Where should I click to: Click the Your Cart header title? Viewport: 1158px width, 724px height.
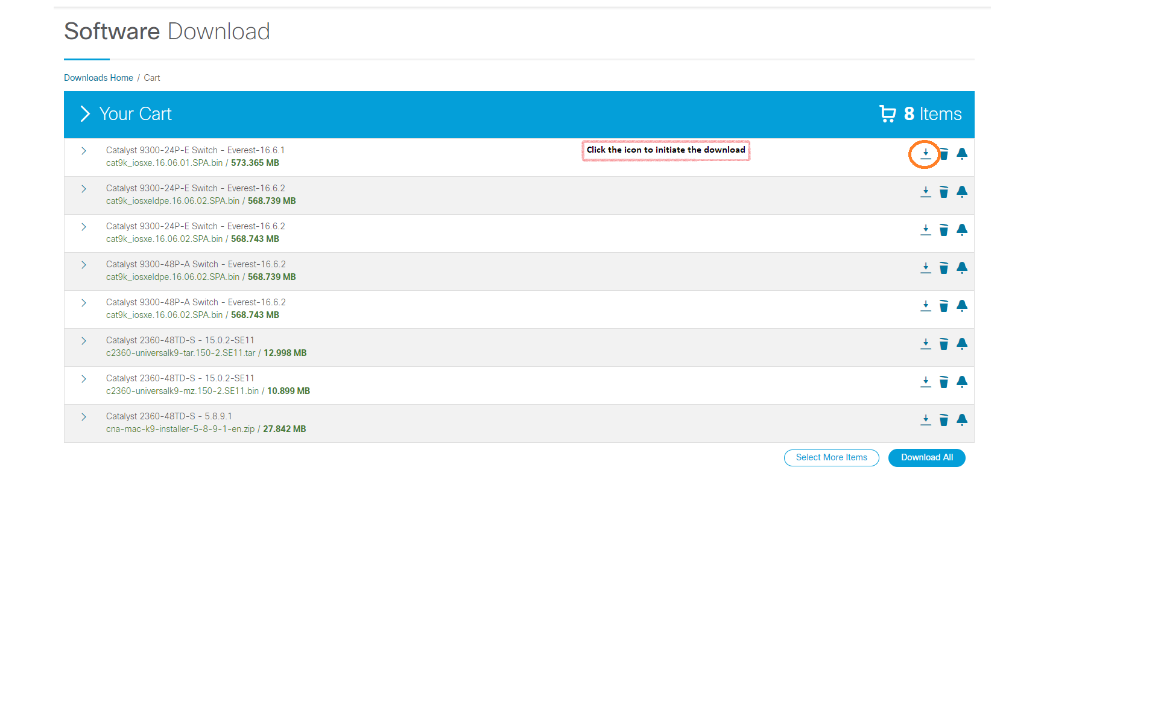[136, 114]
